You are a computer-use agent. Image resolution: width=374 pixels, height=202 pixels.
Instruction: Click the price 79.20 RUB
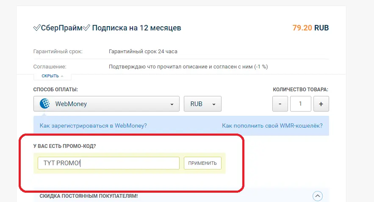(x=310, y=28)
